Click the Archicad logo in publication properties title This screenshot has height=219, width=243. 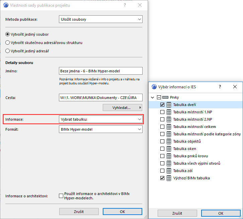click(6, 5)
